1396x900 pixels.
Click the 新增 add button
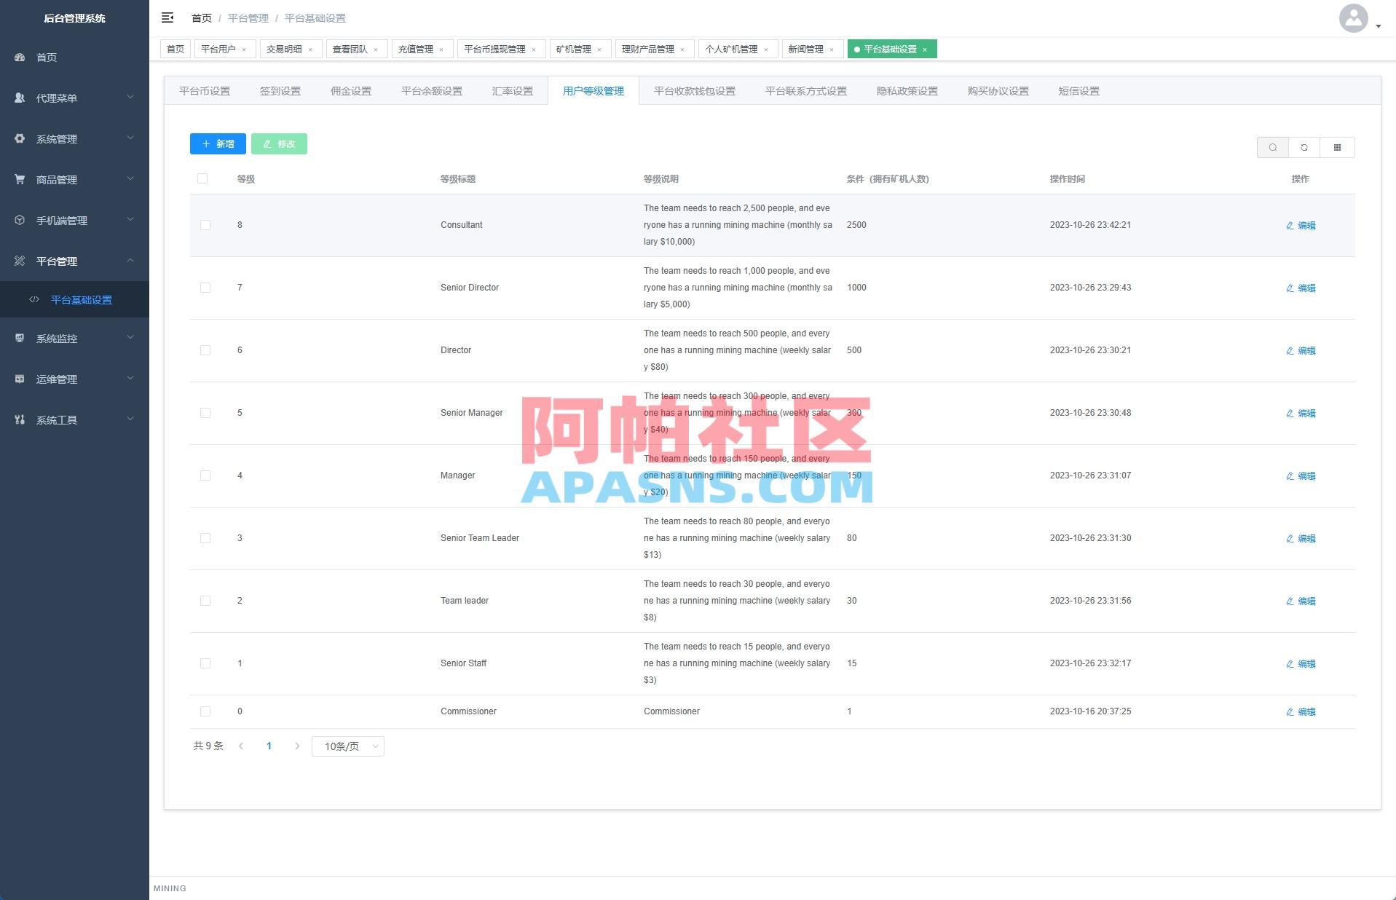click(217, 143)
